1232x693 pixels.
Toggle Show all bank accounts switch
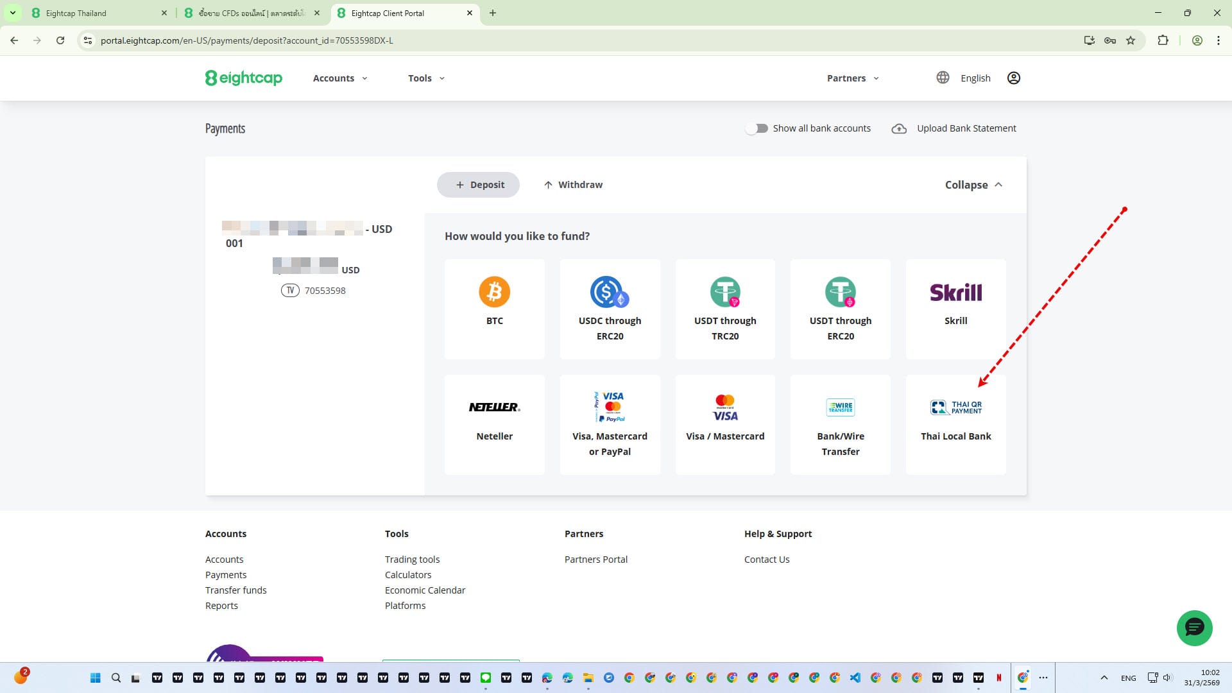click(757, 128)
